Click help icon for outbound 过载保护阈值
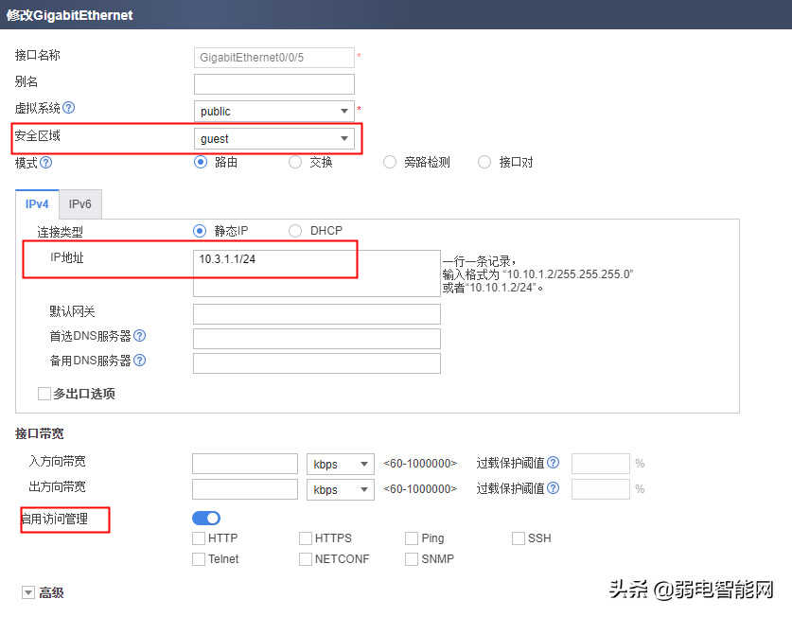This screenshot has height=617, width=792. tap(553, 488)
